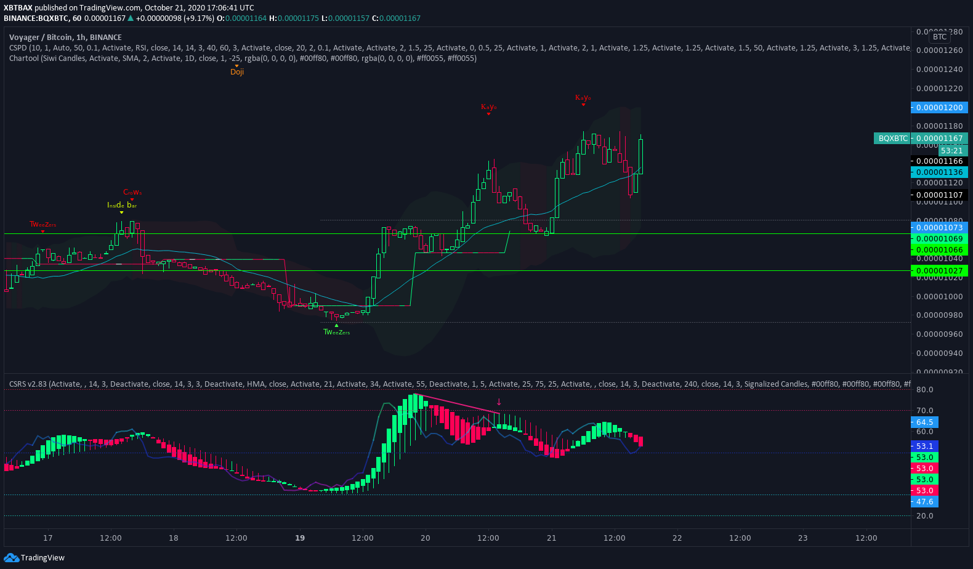973x569 pixels.
Task: Click the 64.5 oscillator value label
Action: point(924,422)
